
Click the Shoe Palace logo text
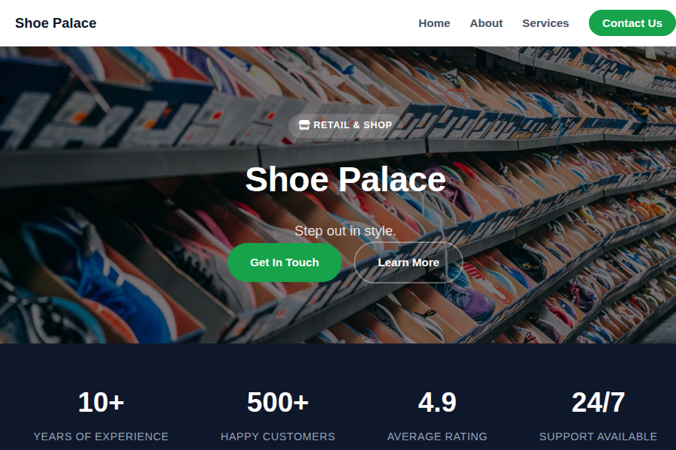pos(56,23)
